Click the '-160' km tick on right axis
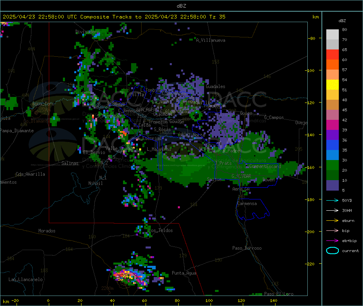This screenshot has height=306, width=363. pos(311,167)
